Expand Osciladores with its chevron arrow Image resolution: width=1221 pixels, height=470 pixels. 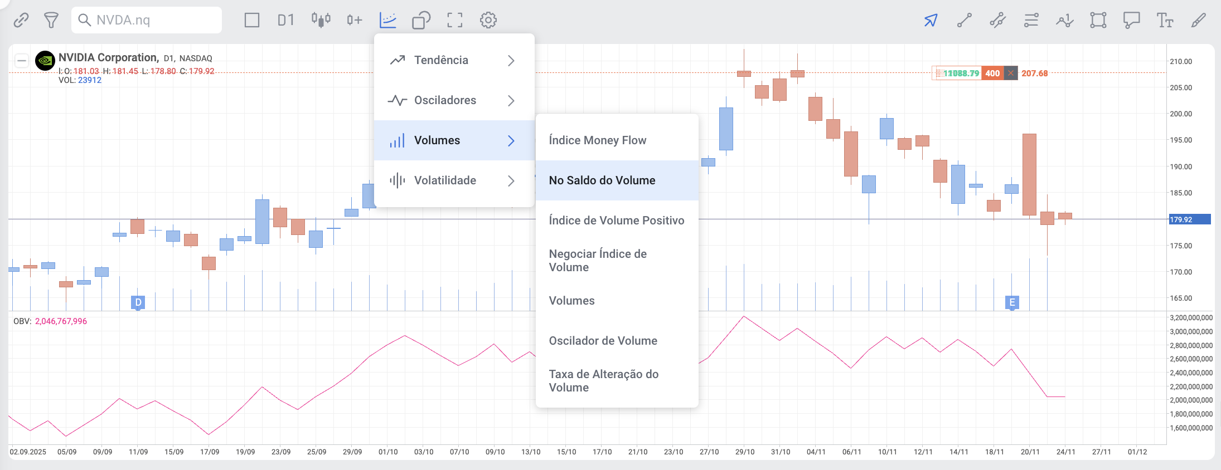(511, 100)
